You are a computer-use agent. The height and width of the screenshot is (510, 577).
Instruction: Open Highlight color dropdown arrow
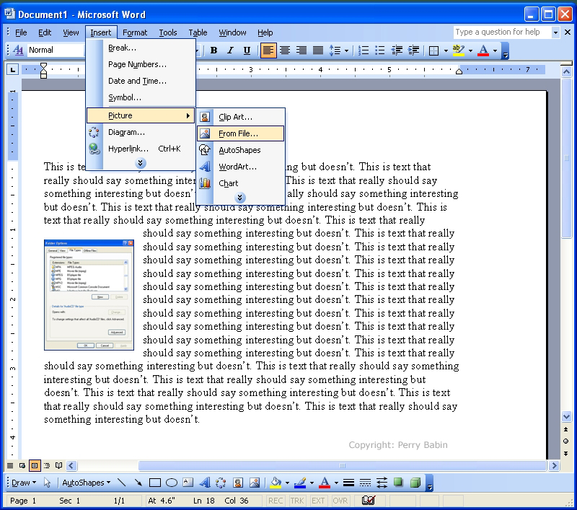coord(471,50)
